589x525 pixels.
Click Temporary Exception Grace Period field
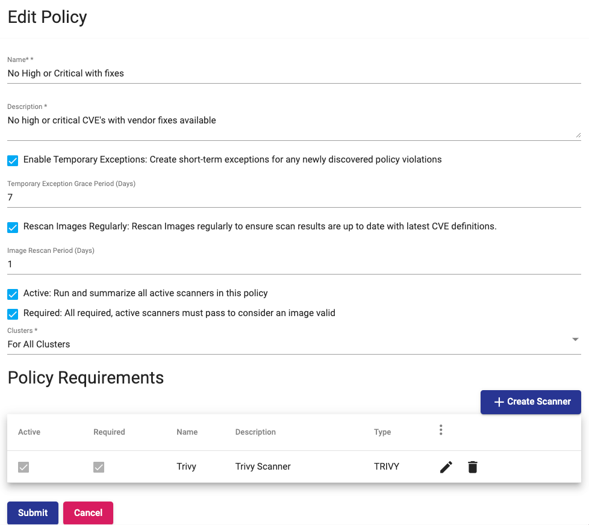coord(294,197)
